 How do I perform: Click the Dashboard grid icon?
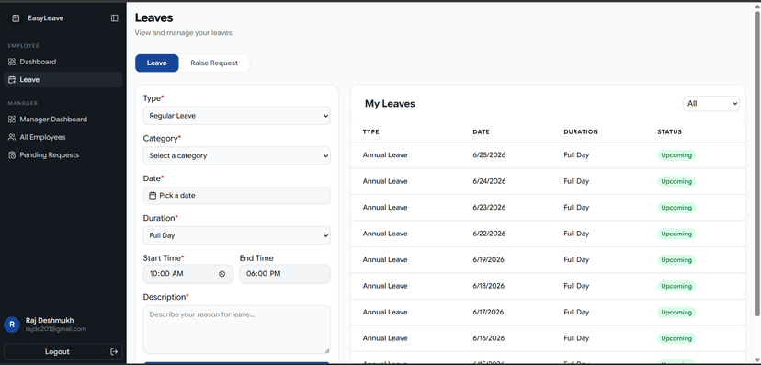12,62
